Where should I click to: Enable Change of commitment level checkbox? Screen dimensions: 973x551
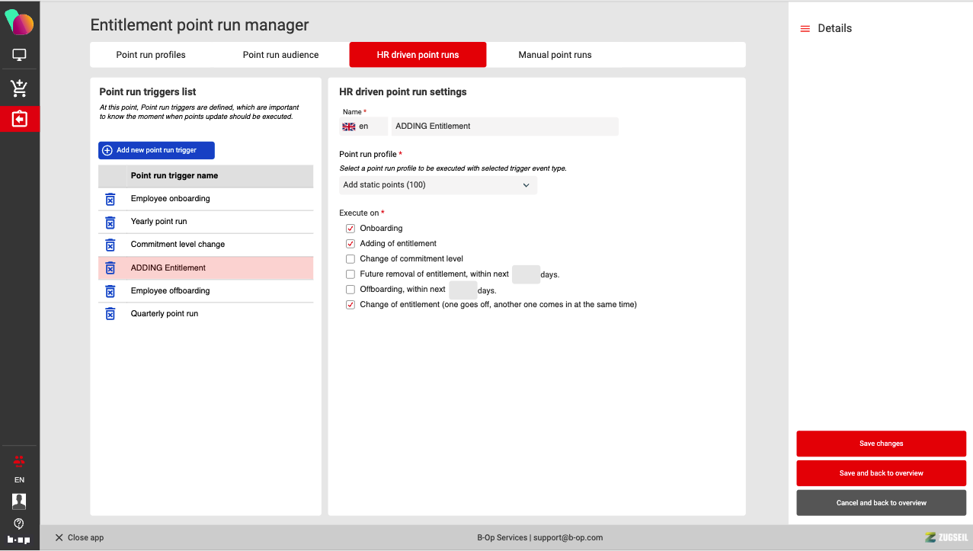350,259
